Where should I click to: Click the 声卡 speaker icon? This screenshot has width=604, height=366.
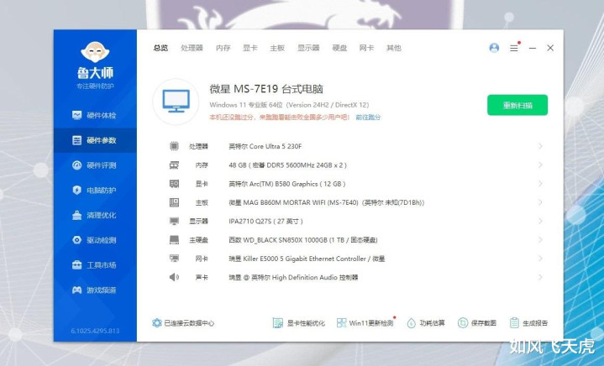[174, 277]
